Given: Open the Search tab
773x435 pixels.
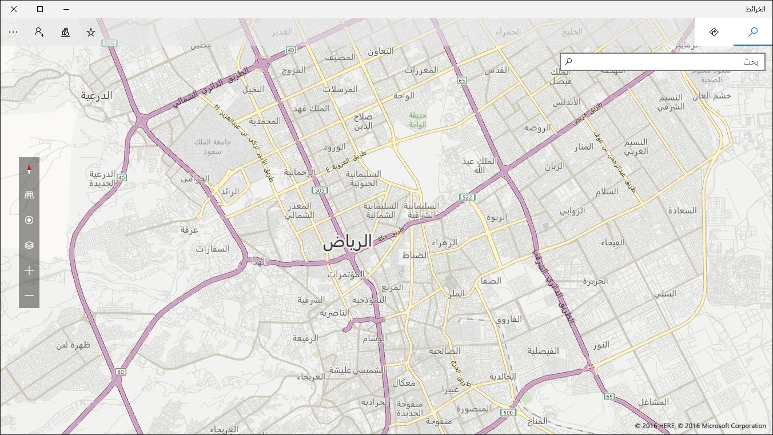Looking at the screenshot, I should coord(753,32).
